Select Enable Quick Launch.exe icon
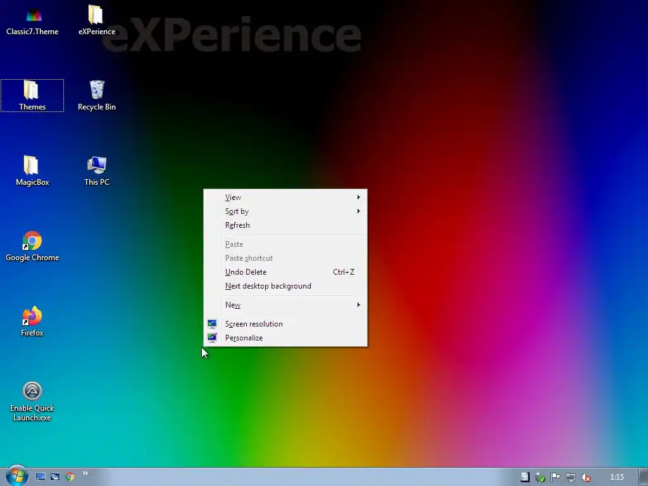648x486 pixels. point(32,401)
